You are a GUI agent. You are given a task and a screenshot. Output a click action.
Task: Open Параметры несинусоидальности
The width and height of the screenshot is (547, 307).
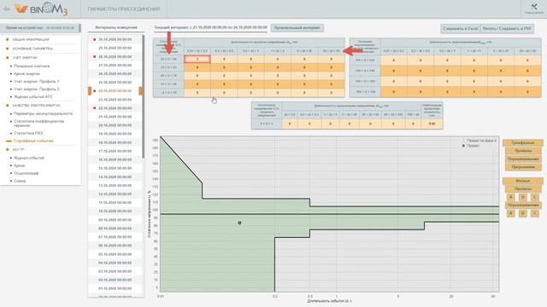[44, 113]
